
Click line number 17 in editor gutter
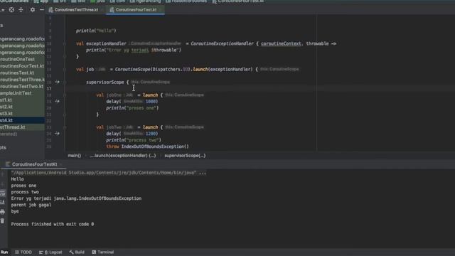[49, 88]
